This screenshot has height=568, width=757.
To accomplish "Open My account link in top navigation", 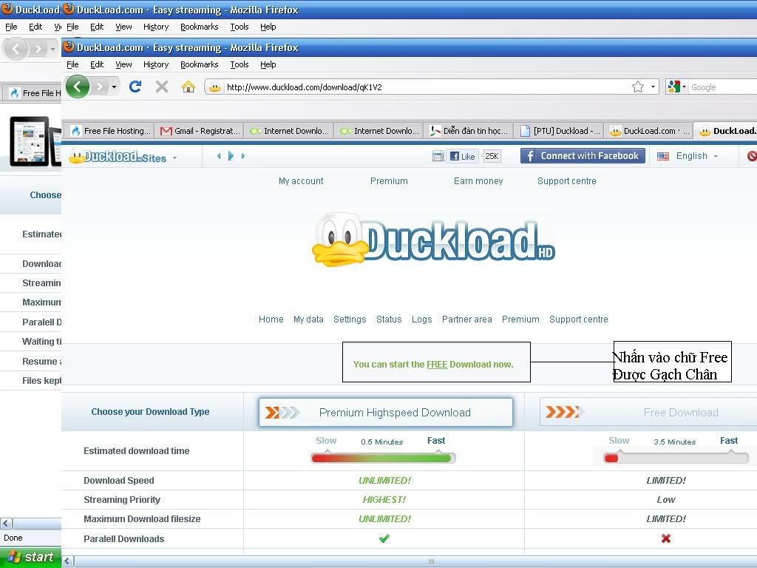I will (x=301, y=180).
